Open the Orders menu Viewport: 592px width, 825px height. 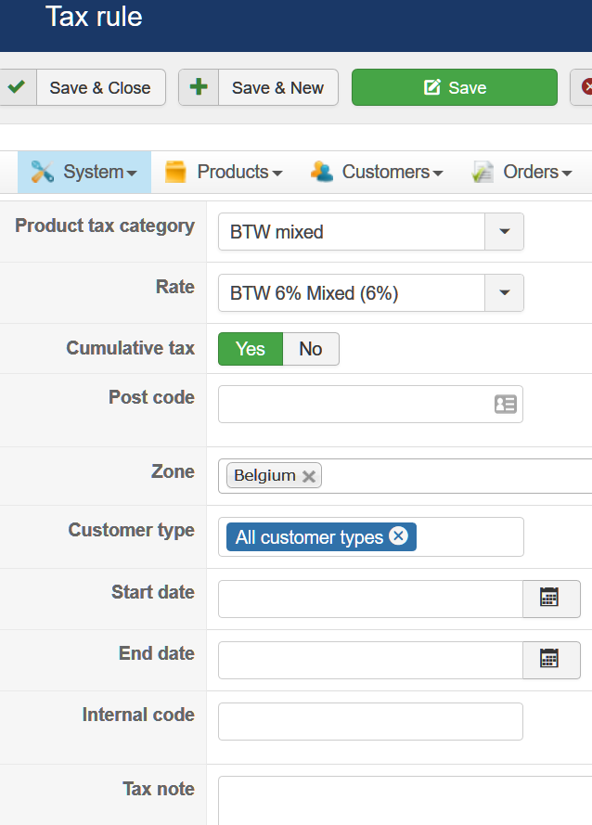[521, 172]
